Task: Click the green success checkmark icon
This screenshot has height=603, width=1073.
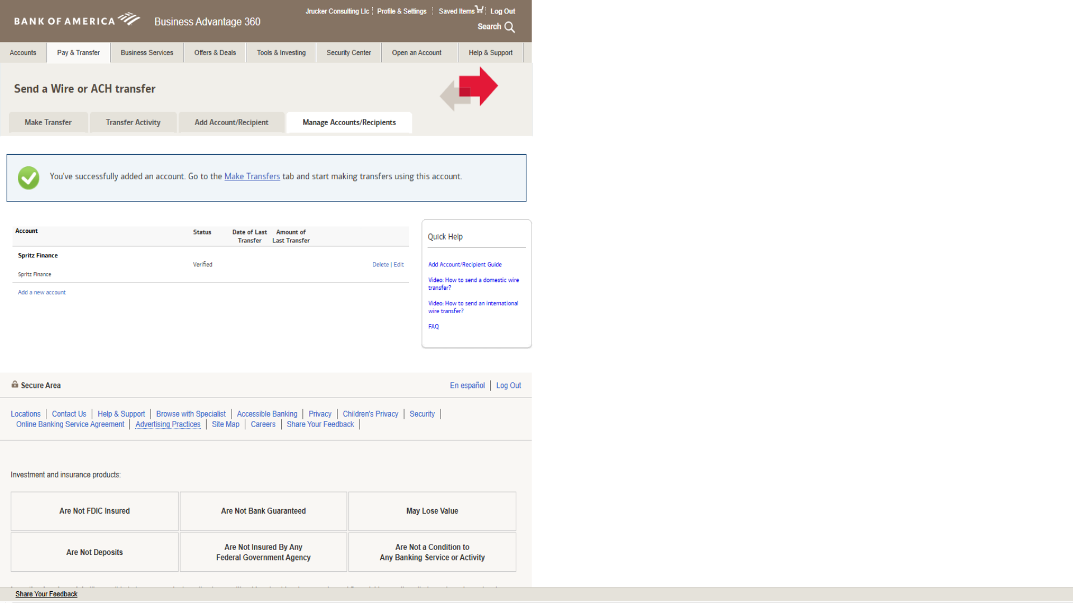Action: [29, 178]
